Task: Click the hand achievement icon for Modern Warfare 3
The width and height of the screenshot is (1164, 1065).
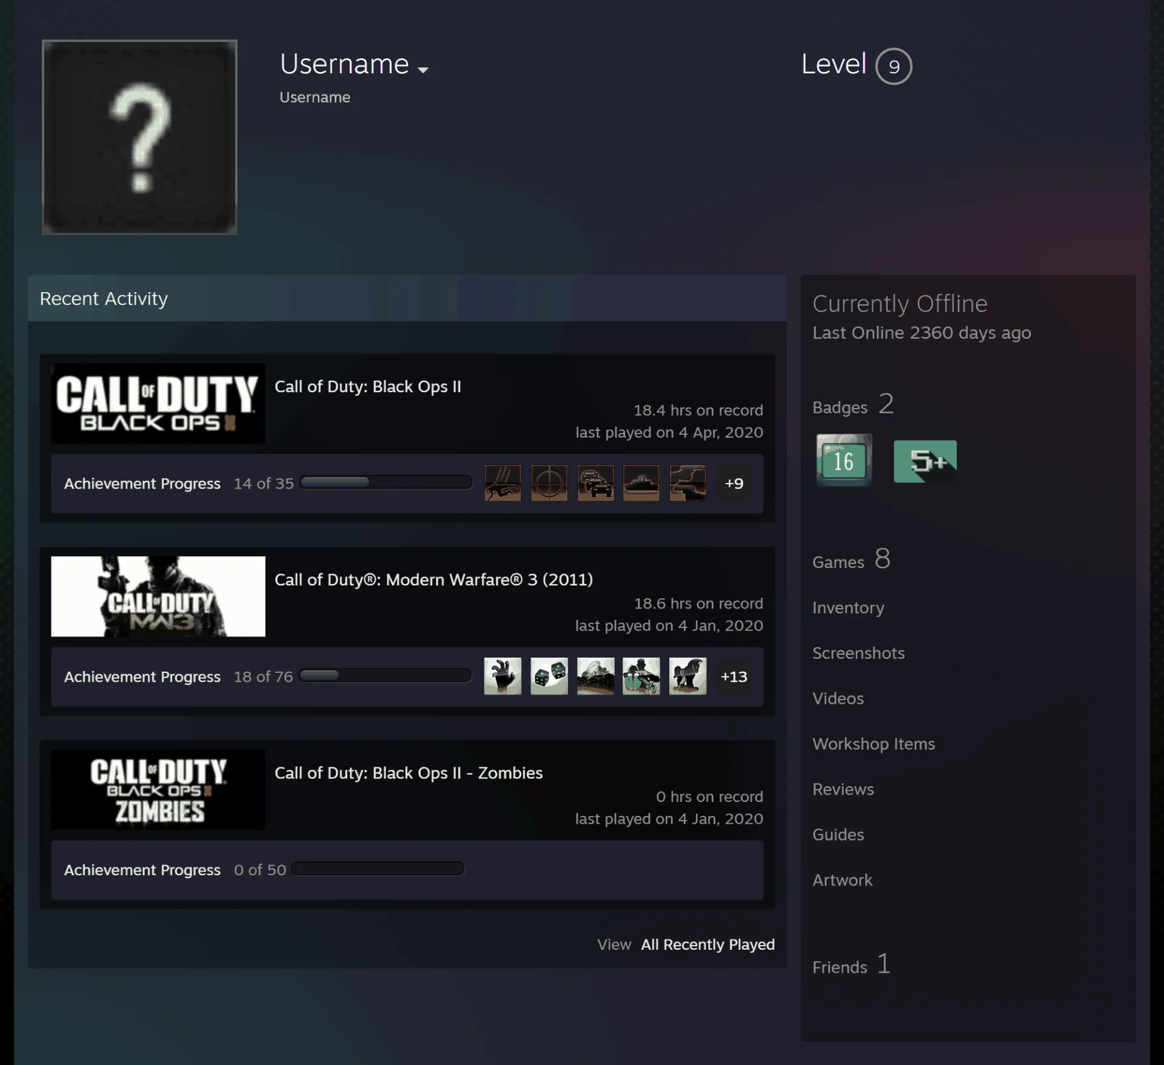Action: tap(503, 676)
